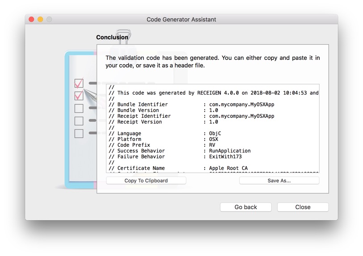Click the red close window button

(31, 20)
